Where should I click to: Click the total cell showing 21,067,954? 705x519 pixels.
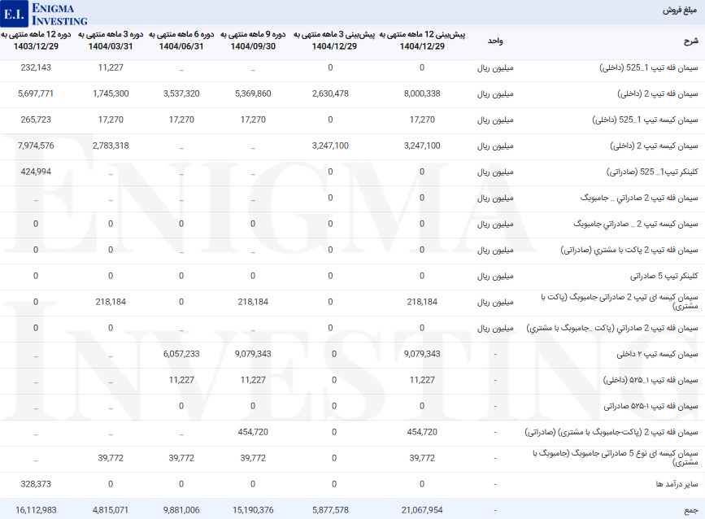pyautogui.click(x=422, y=510)
